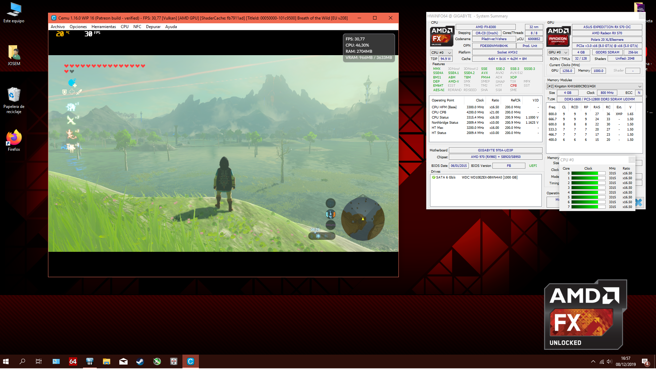Viewport: 656px width, 369px height.
Task: Click the green SATA drive status icon
Action: [433, 177]
